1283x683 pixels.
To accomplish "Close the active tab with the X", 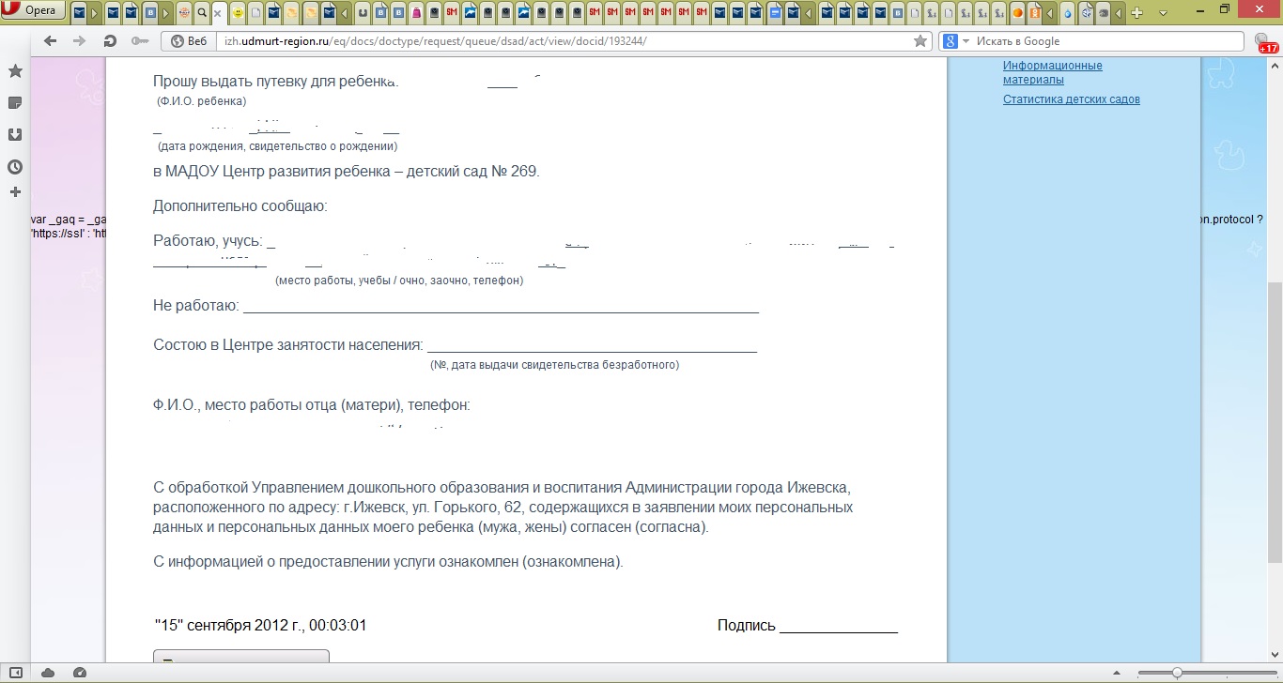I will (x=218, y=13).
